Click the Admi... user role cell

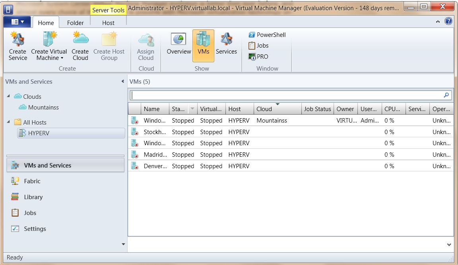[369, 121]
